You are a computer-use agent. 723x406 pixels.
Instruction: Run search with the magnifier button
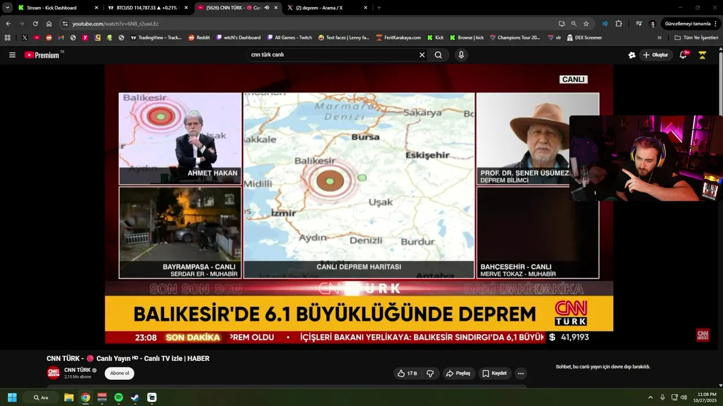[438, 55]
